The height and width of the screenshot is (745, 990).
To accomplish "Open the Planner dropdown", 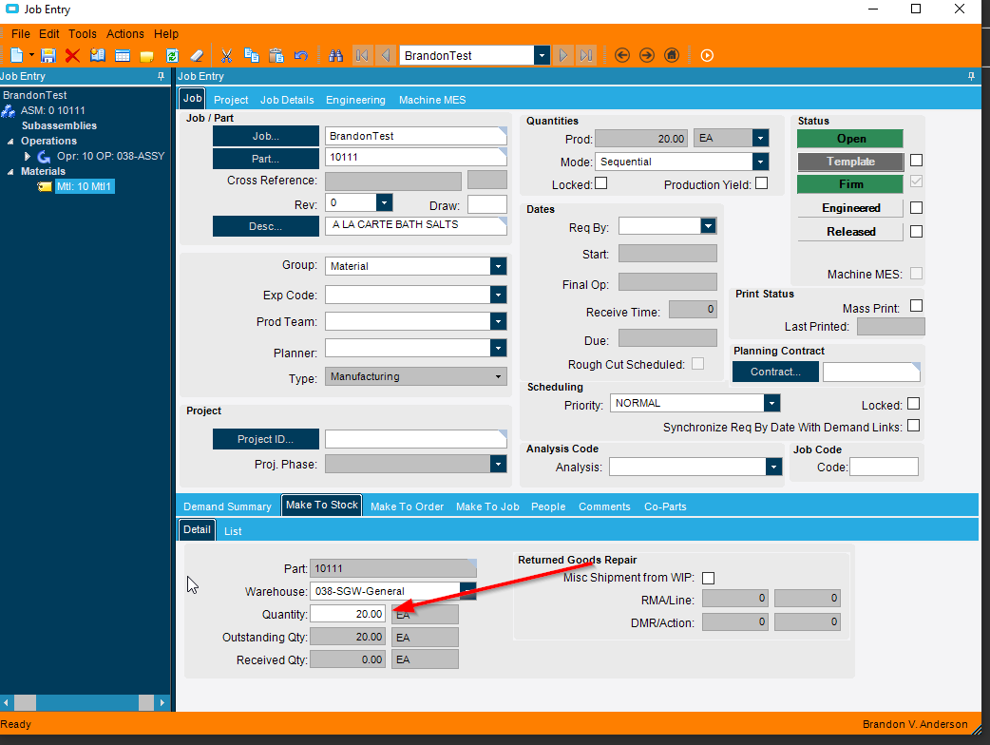I will 498,348.
